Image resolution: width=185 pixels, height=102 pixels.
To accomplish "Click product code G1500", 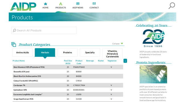I will coord(79,99).
